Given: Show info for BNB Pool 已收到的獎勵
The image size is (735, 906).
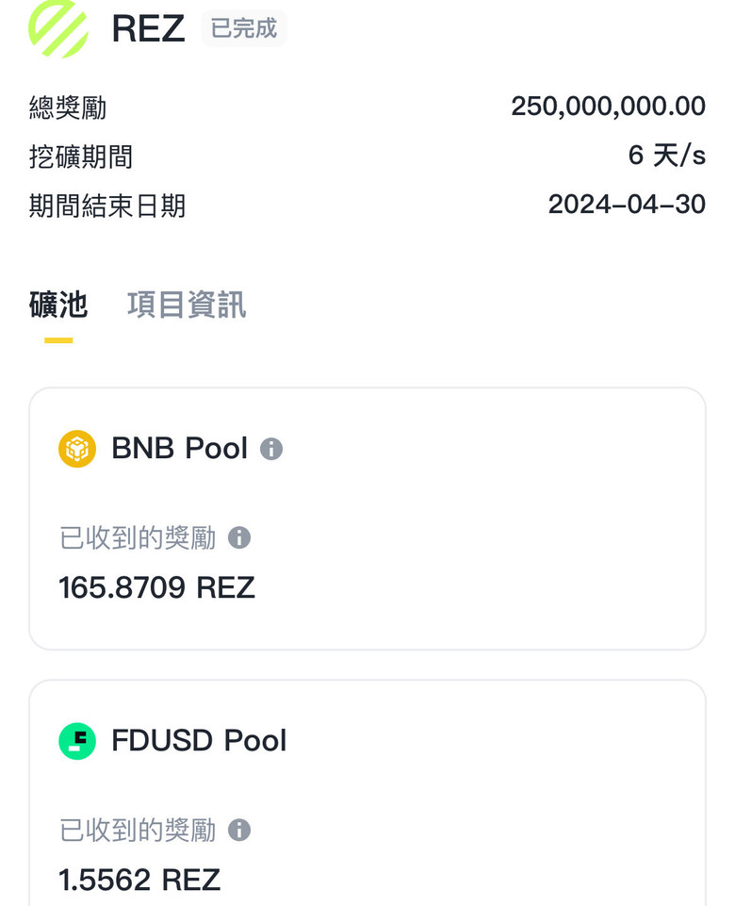Looking at the screenshot, I should coord(239,537).
